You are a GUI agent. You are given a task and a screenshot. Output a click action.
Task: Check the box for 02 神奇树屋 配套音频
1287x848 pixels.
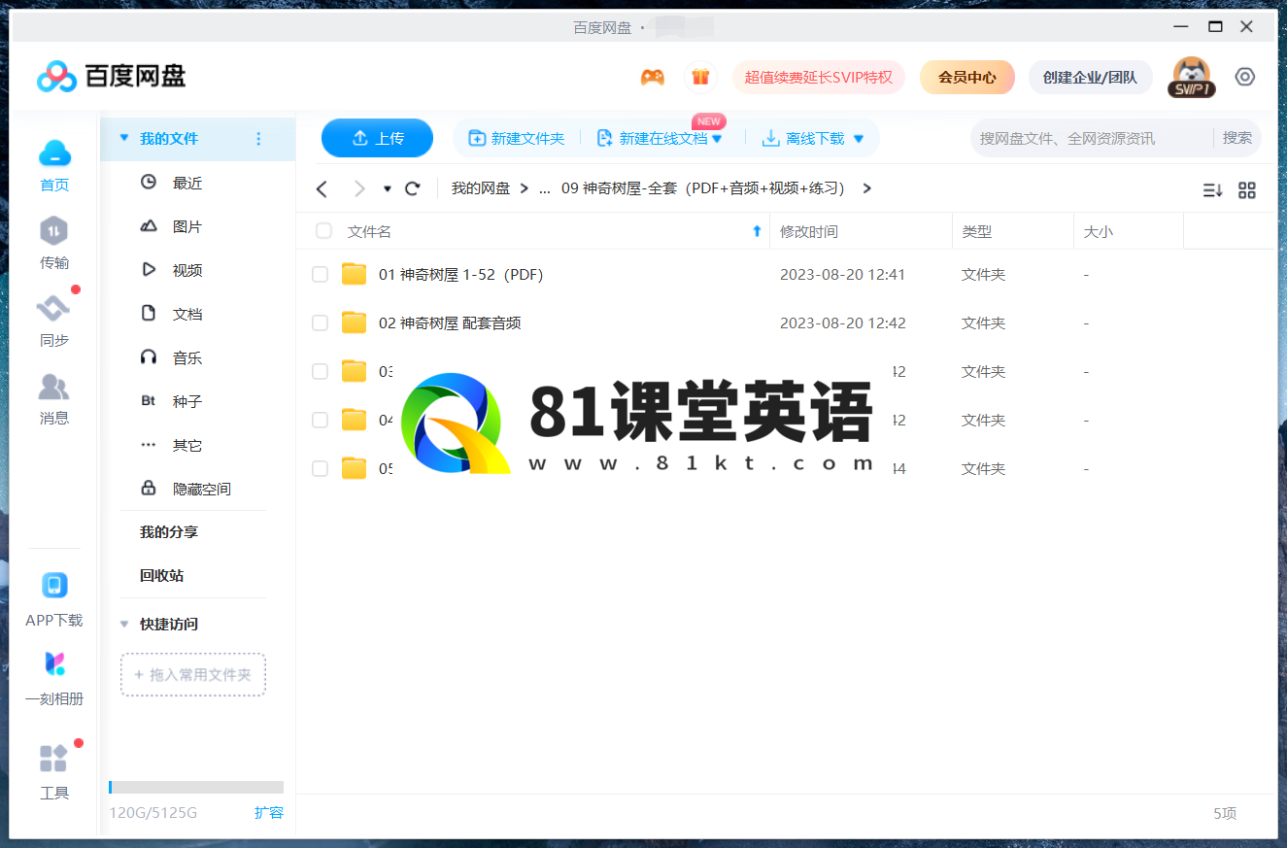(x=320, y=323)
